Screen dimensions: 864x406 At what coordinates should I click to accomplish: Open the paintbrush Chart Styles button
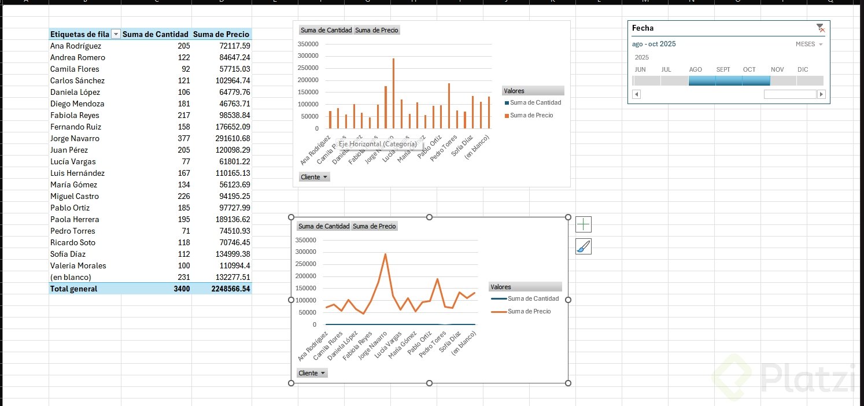click(x=584, y=246)
